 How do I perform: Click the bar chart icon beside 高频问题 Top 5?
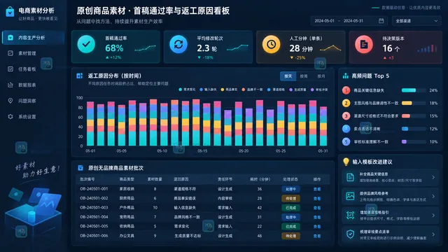(346, 76)
